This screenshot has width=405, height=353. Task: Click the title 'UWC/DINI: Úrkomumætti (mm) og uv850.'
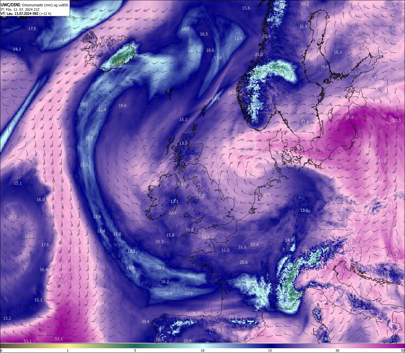point(35,5)
